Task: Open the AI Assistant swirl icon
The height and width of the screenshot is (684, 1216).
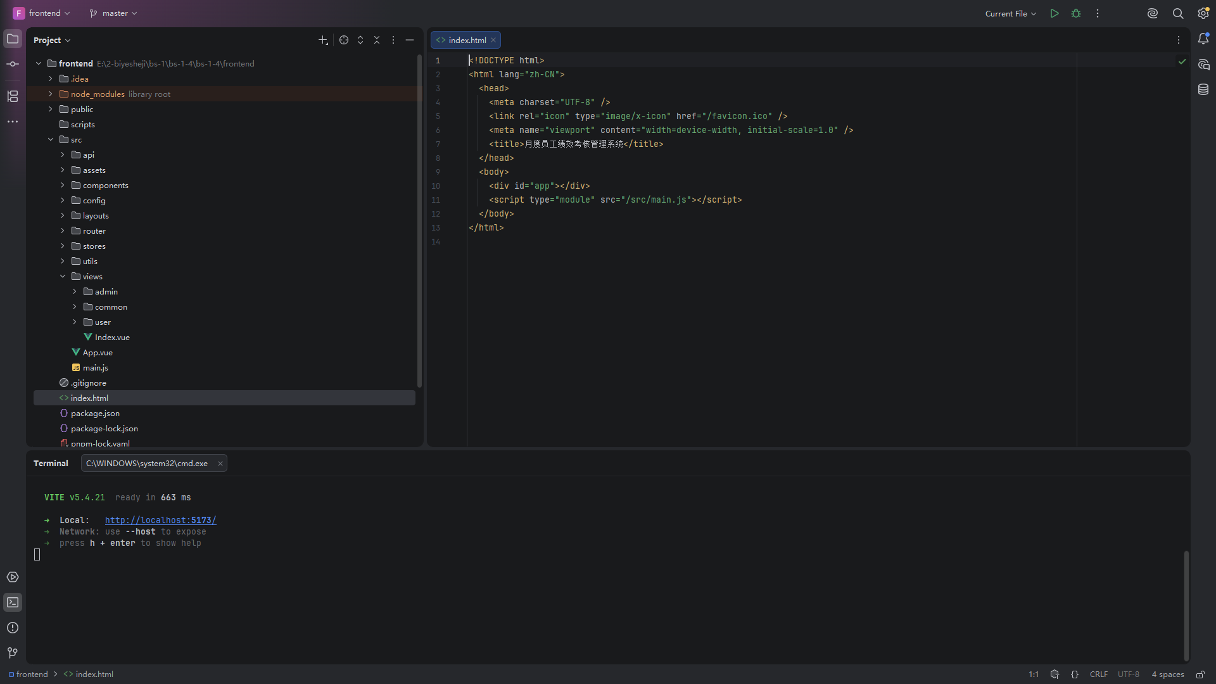Action: pyautogui.click(x=1153, y=13)
